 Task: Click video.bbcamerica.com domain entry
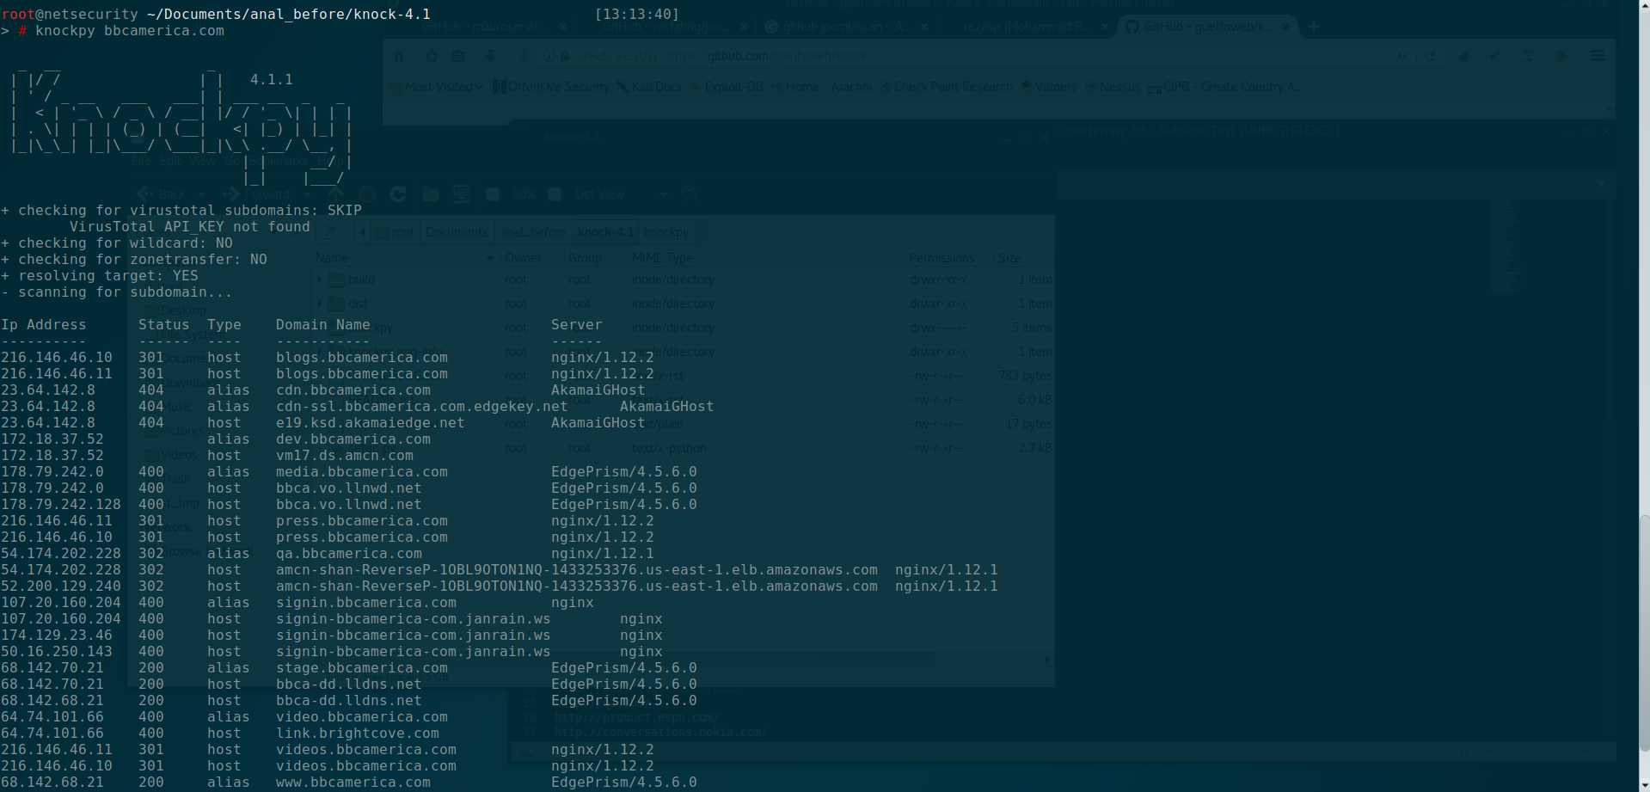click(x=362, y=717)
